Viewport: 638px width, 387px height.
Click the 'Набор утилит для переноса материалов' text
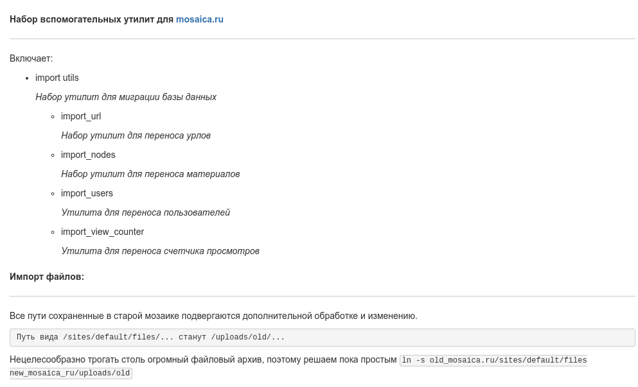click(x=150, y=174)
